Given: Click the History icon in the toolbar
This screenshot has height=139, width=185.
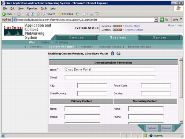Looking at the screenshot, I should pyautogui.click(x=77, y=14).
